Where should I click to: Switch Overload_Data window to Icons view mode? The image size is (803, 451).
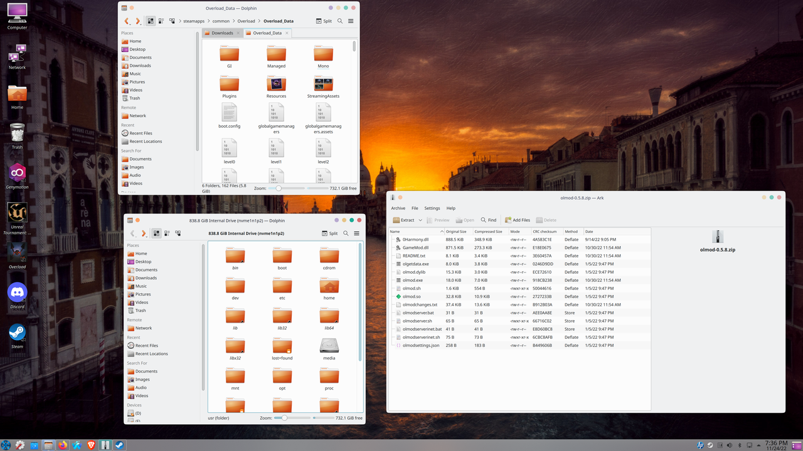click(x=151, y=21)
